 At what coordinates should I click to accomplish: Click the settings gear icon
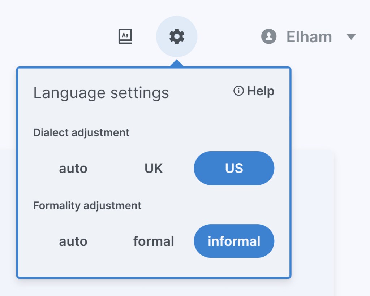(177, 36)
